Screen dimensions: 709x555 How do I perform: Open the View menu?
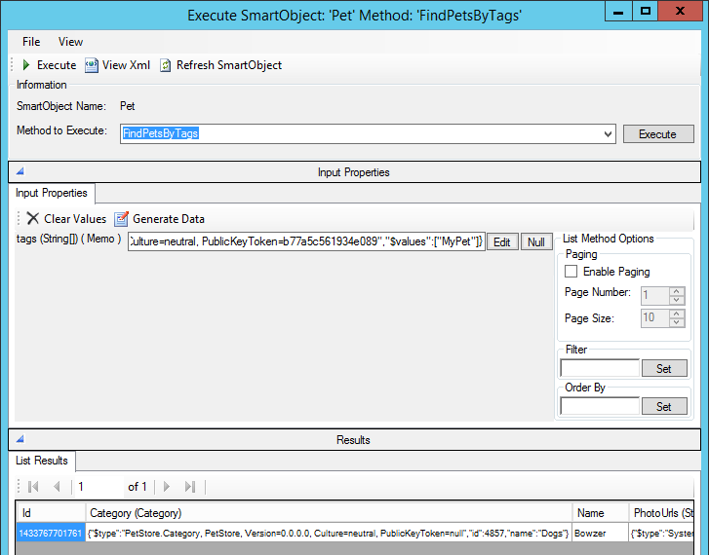pos(70,42)
